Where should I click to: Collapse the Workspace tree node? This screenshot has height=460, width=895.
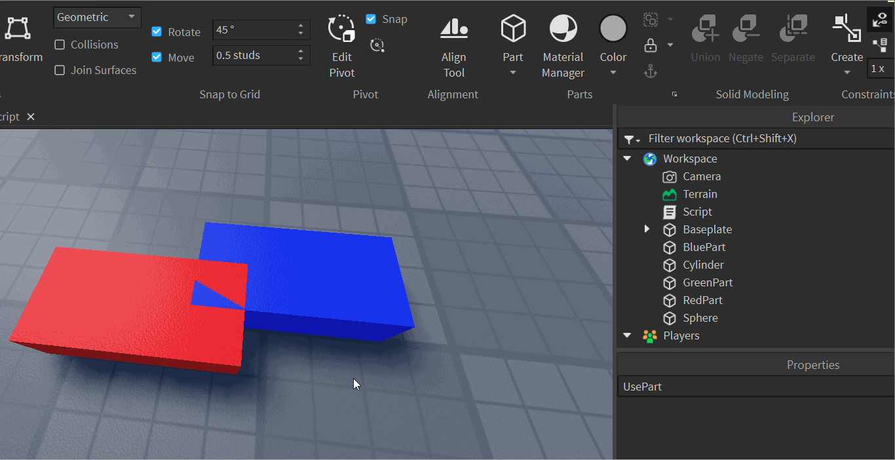627,159
